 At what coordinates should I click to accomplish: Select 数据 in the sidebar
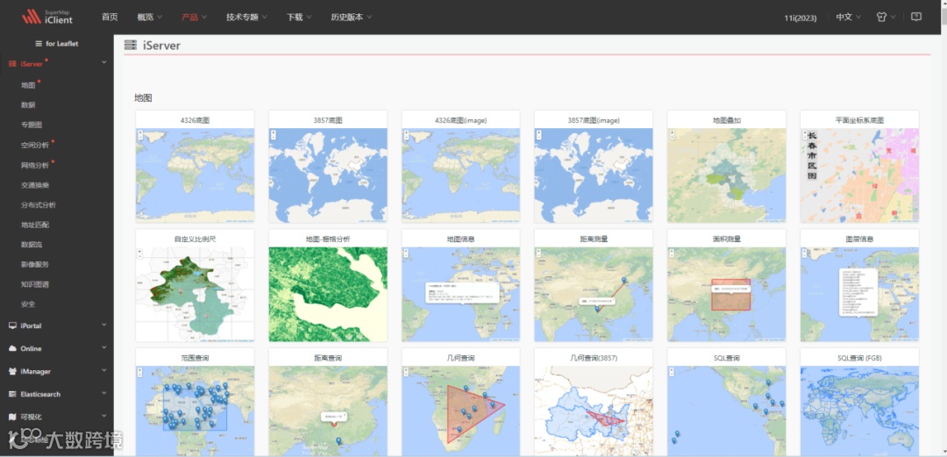point(28,105)
